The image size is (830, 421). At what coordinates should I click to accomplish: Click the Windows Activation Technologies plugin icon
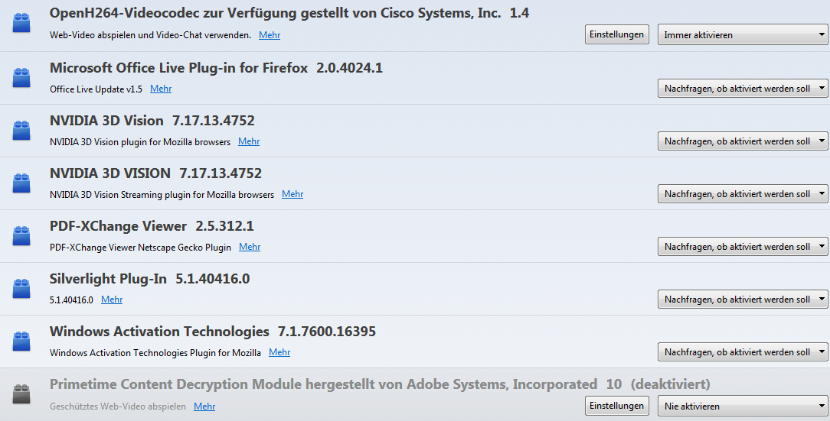[x=21, y=341]
